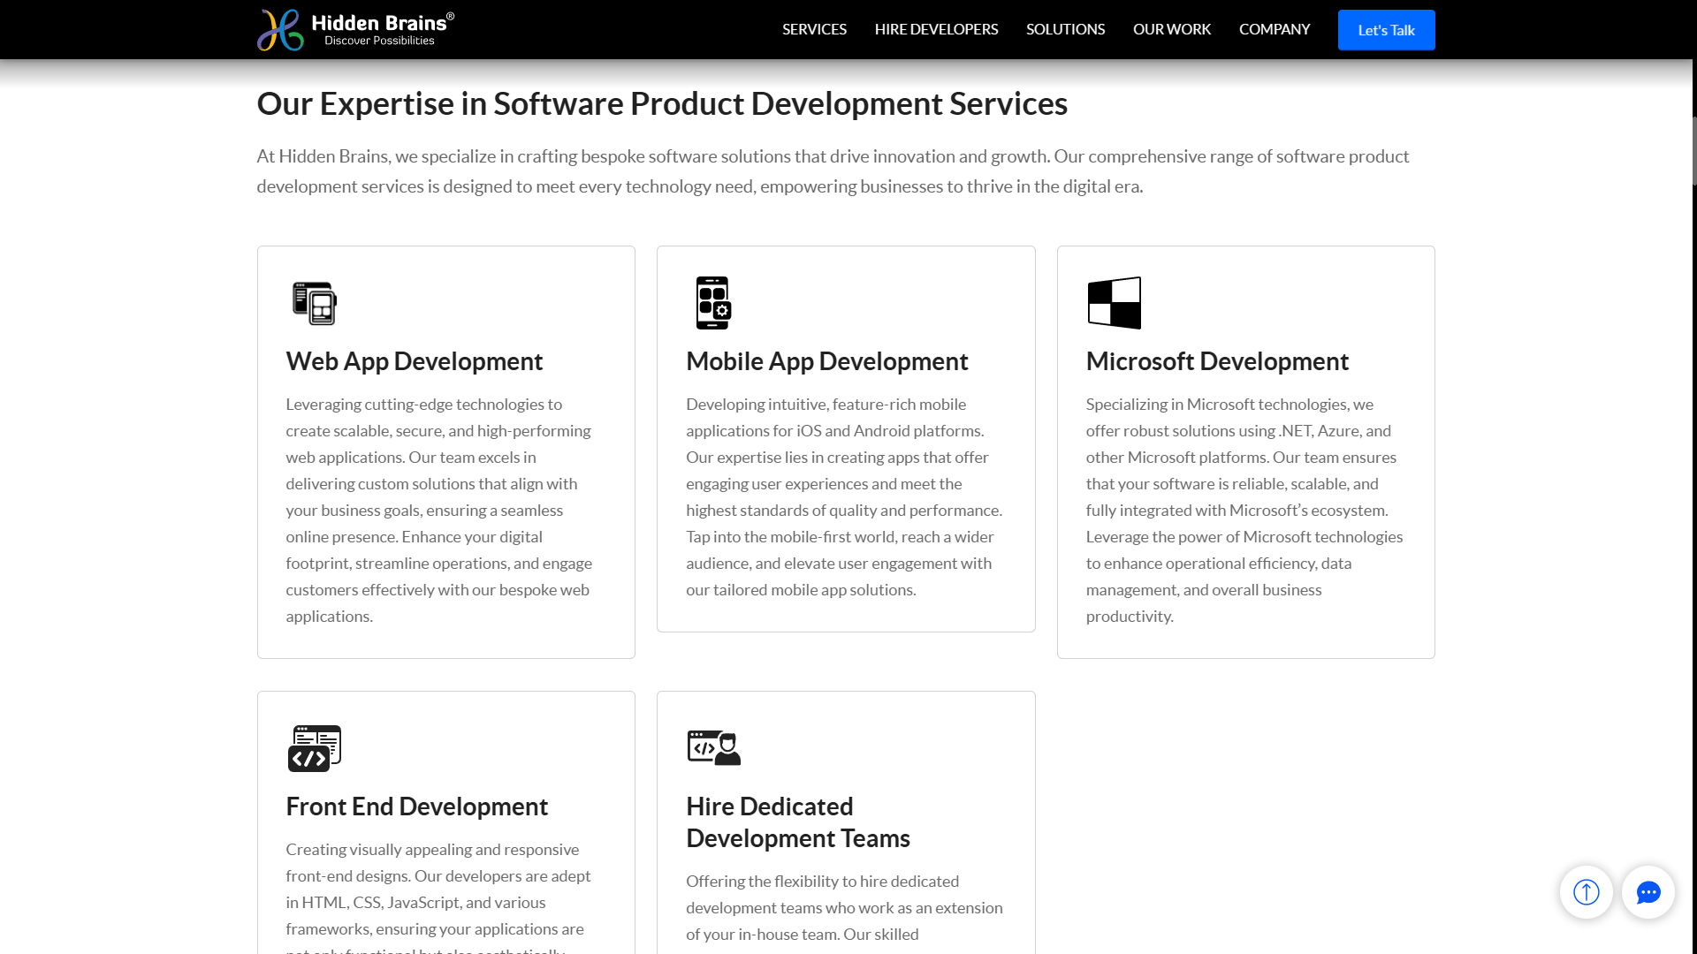Screen dimensions: 1697x954
Task: Click the Microsoft Development heading
Action: (1217, 361)
